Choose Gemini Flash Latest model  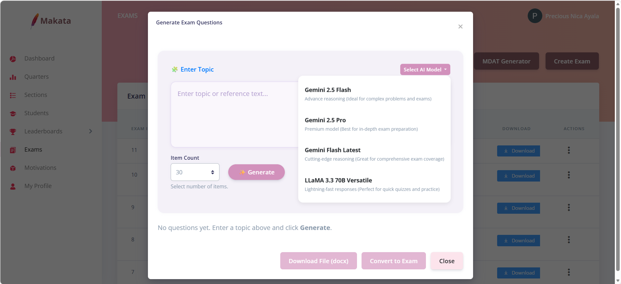pyautogui.click(x=374, y=154)
